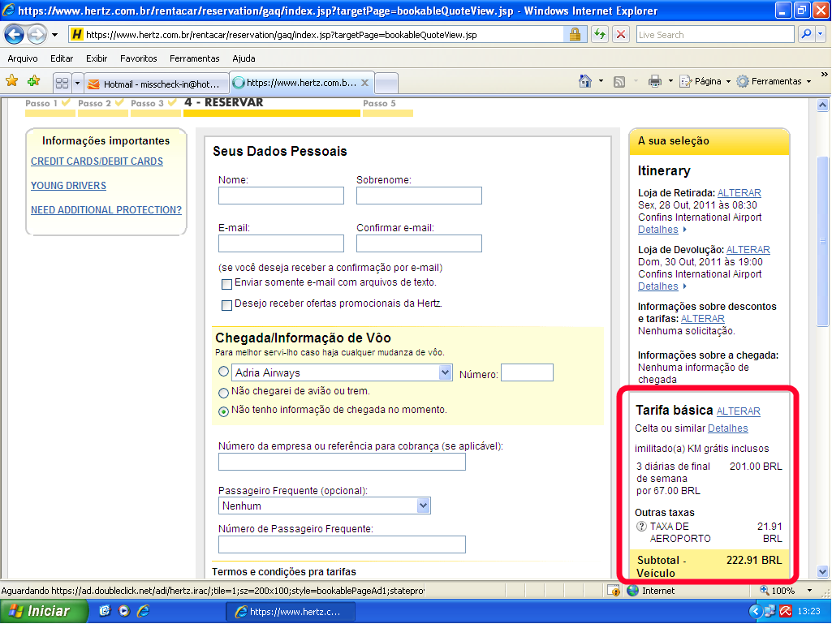Click the help icon beside TAXA DE AEROPORTO

point(642,527)
